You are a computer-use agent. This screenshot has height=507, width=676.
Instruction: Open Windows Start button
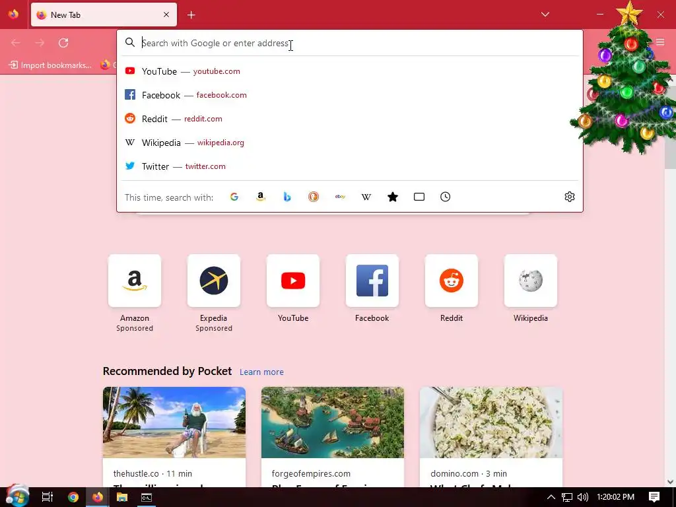coord(17,496)
